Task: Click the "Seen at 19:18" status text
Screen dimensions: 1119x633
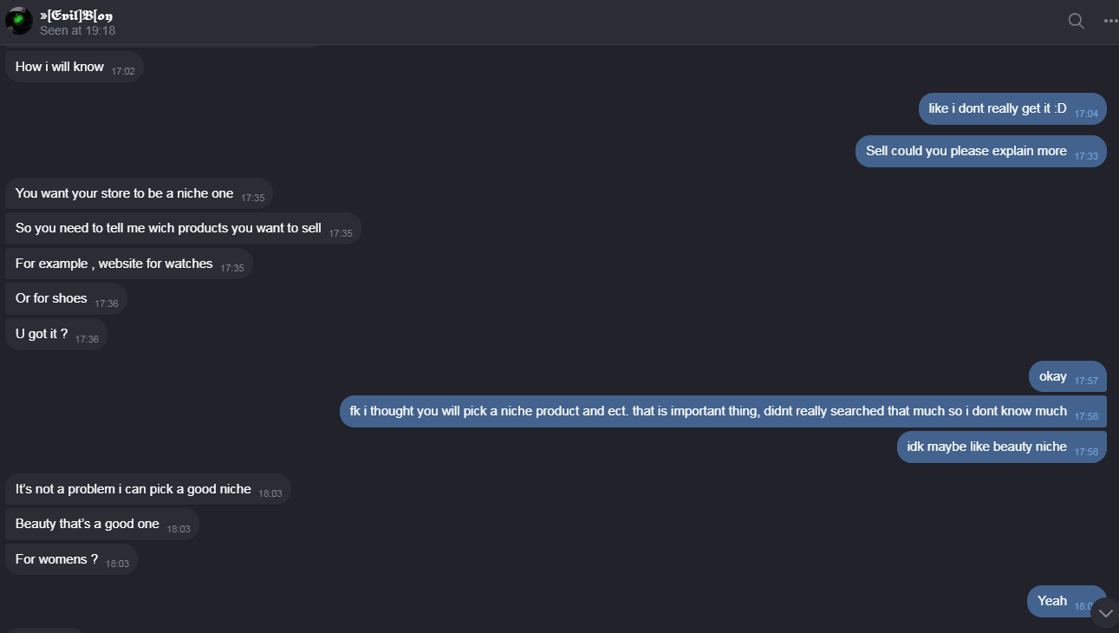Action: pos(77,30)
